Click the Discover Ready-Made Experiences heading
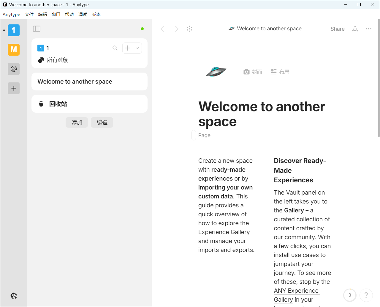 [300, 170]
